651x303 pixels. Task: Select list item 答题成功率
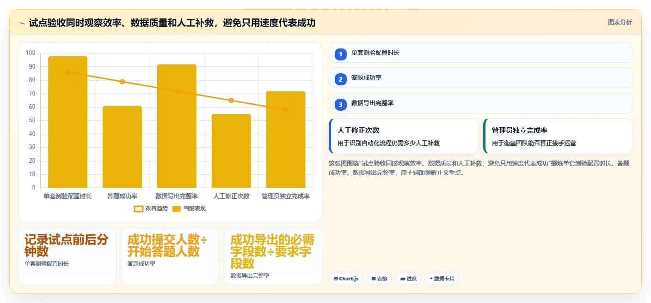coord(481,78)
